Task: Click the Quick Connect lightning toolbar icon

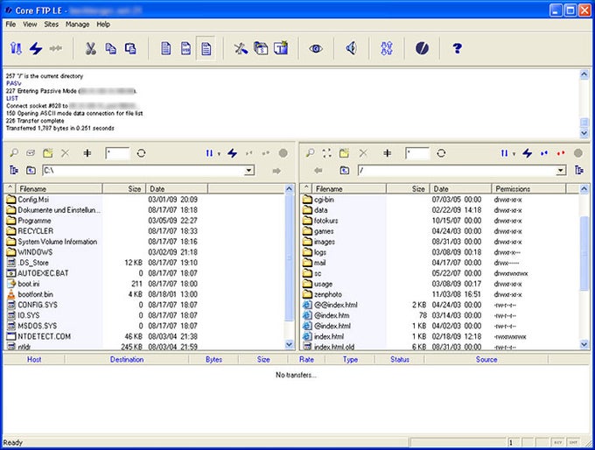Action: tap(36, 49)
